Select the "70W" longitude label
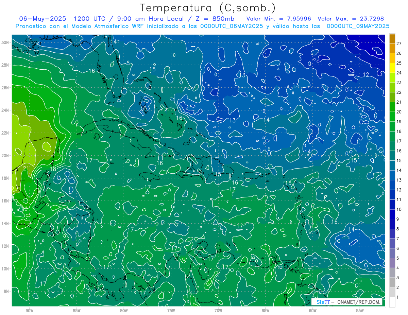Image resolution: width=408 pixels, height=315 pixels. click(x=218, y=311)
